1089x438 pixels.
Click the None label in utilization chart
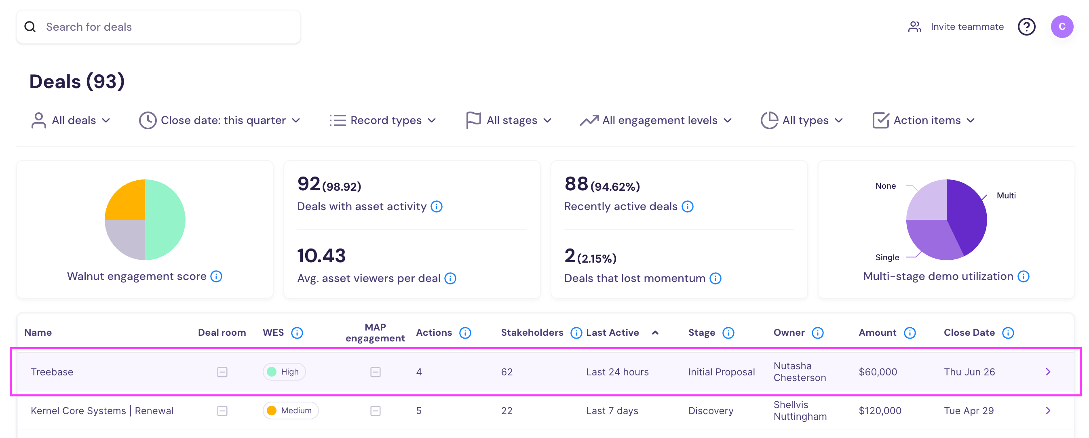point(885,186)
